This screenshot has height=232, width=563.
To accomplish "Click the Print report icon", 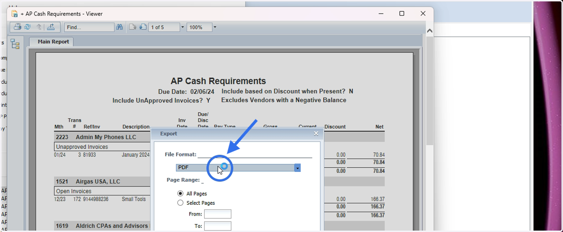I will 17,27.
